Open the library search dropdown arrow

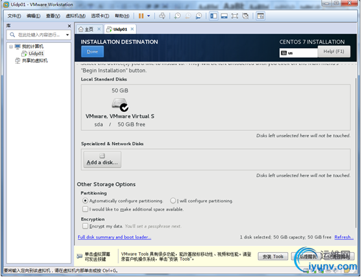click(68, 35)
